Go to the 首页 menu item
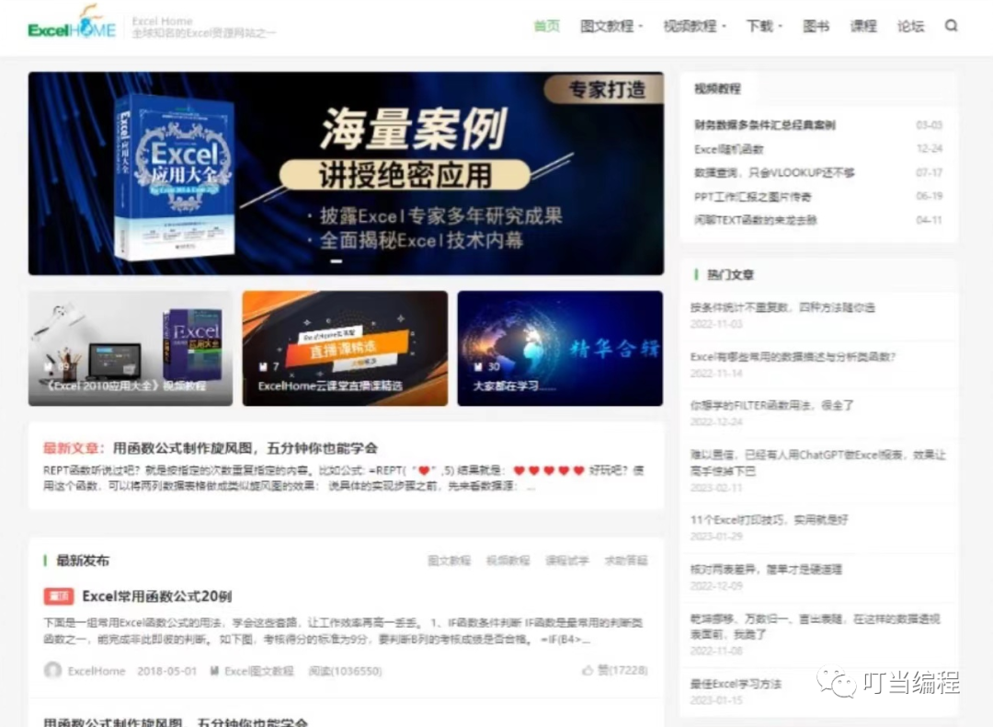Image resolution: width=993 pixels, height=727 pixels. click(x=546, y=26)
